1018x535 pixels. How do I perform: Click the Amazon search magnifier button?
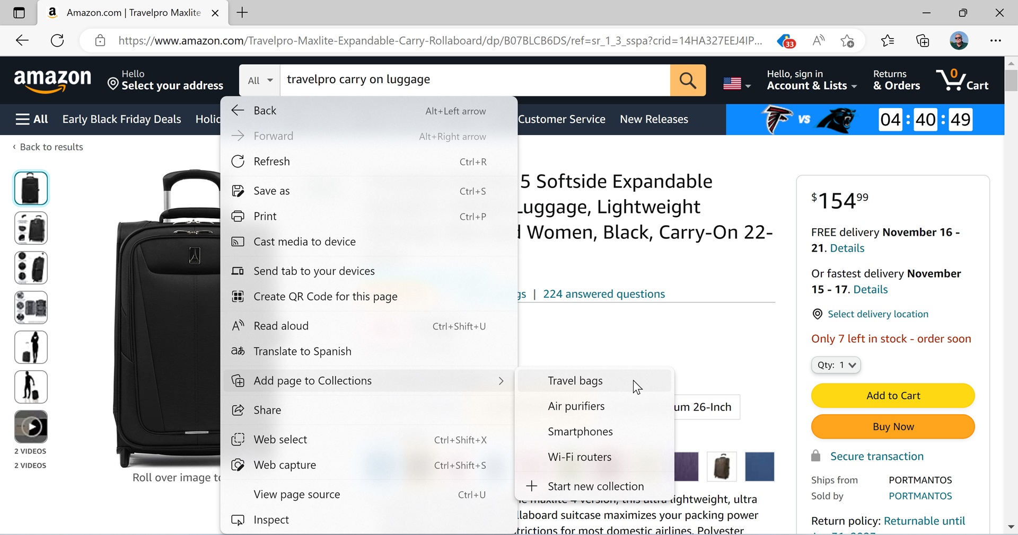688,81
